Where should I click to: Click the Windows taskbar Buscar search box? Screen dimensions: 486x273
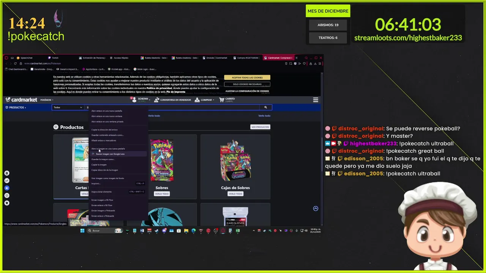(105, 231)
